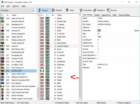The width and height of the screenshot is (140, 104).
Task: Click the Saint Vincent and the Grenadine flag
Action: tap(3, 86)
